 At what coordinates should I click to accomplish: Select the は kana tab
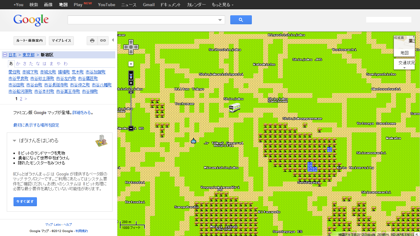(x=45, y=64)
